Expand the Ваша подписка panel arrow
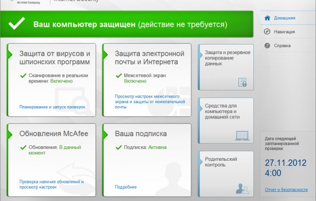The height and width of the screenshot is (201, 316). 105,135
